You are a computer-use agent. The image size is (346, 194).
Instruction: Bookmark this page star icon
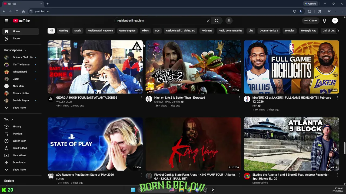[301, 11]
